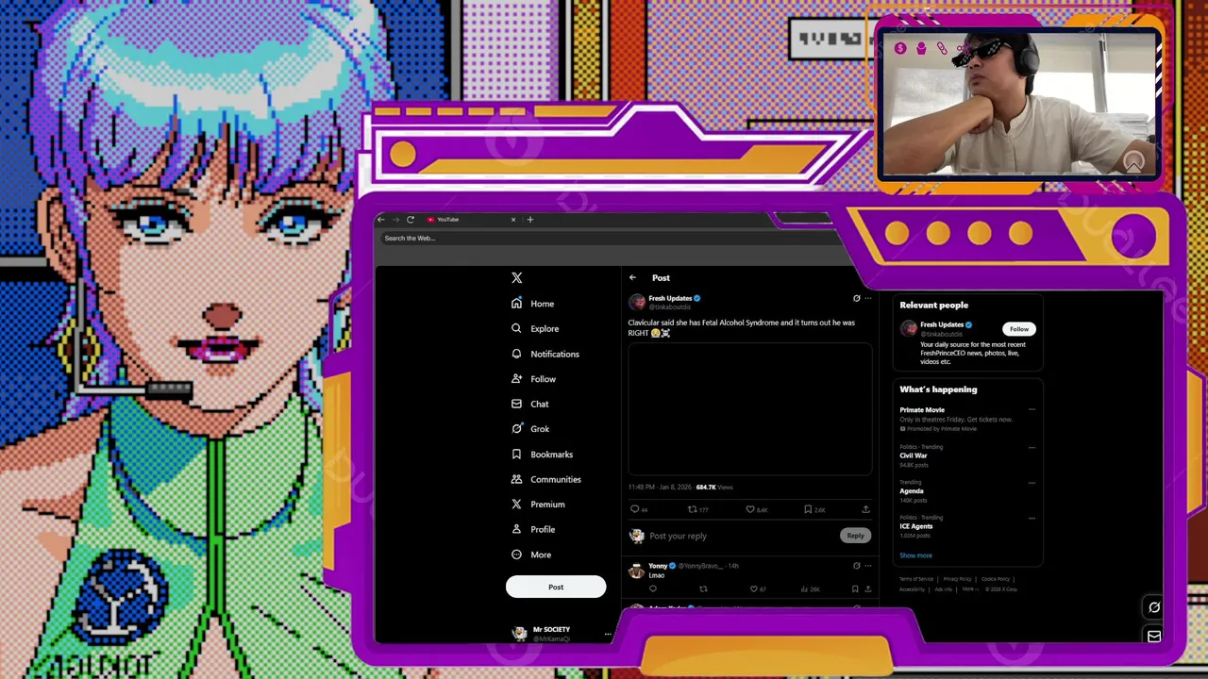
Task: Open Communities in the X sidebar
Action: pos(545,479)
